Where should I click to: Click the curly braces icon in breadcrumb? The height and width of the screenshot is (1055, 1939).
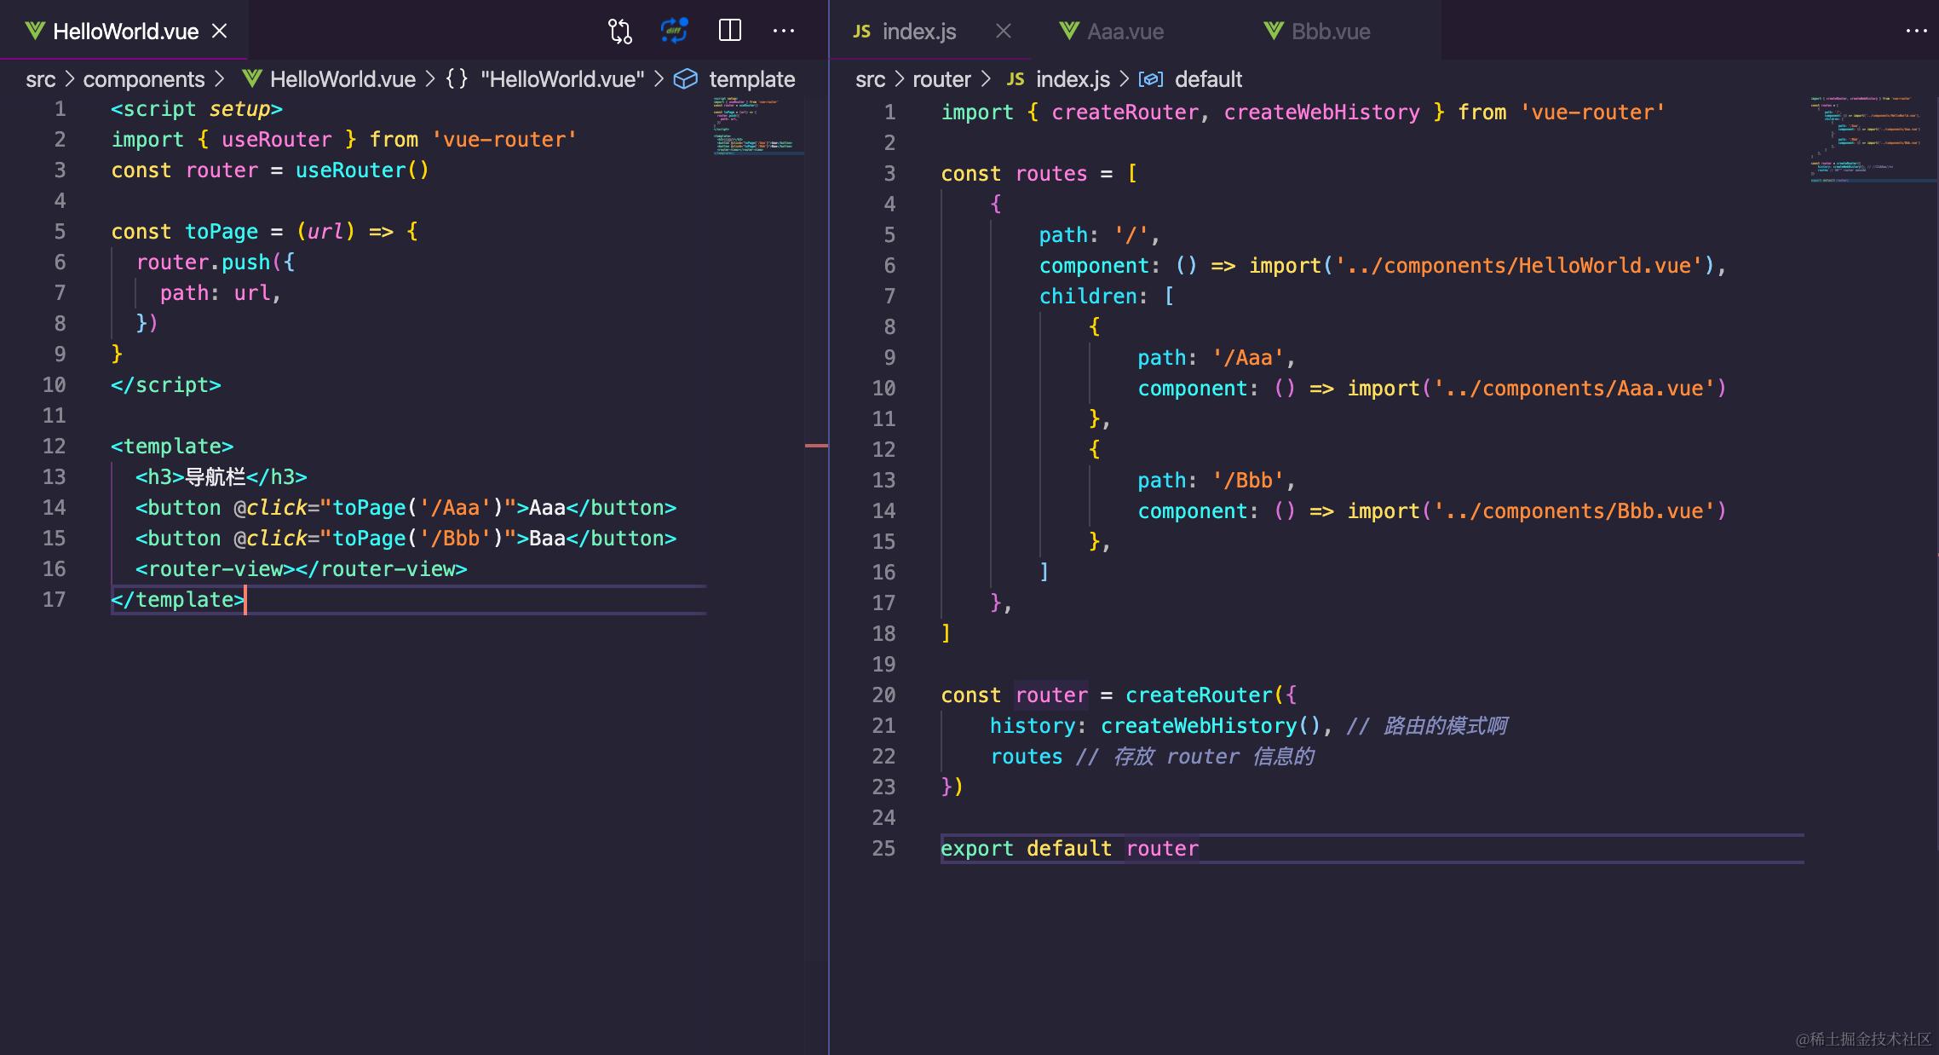[x=457, y=79]
